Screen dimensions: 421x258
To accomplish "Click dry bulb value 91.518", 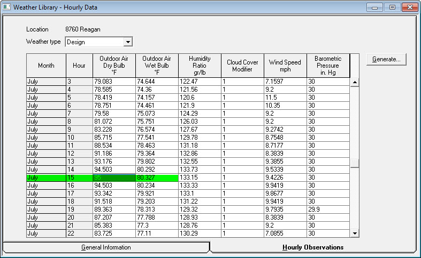I will tap(114, 201).
